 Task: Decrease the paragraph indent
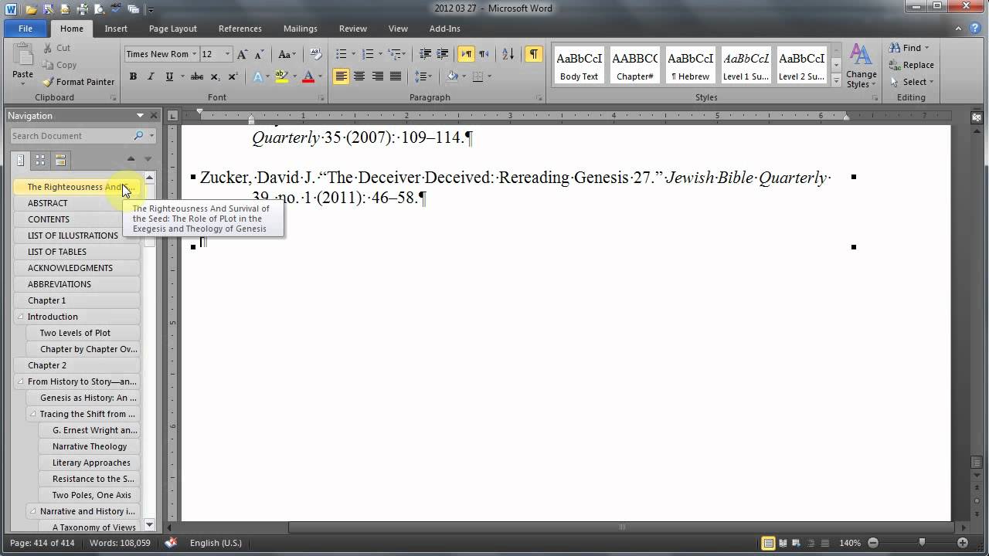tap(425, 54)
